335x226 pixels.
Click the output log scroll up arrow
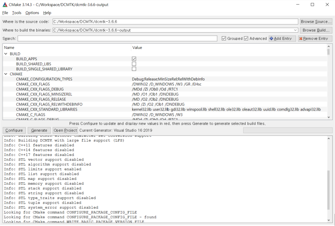pyautogui.click(x=329, y=139)
